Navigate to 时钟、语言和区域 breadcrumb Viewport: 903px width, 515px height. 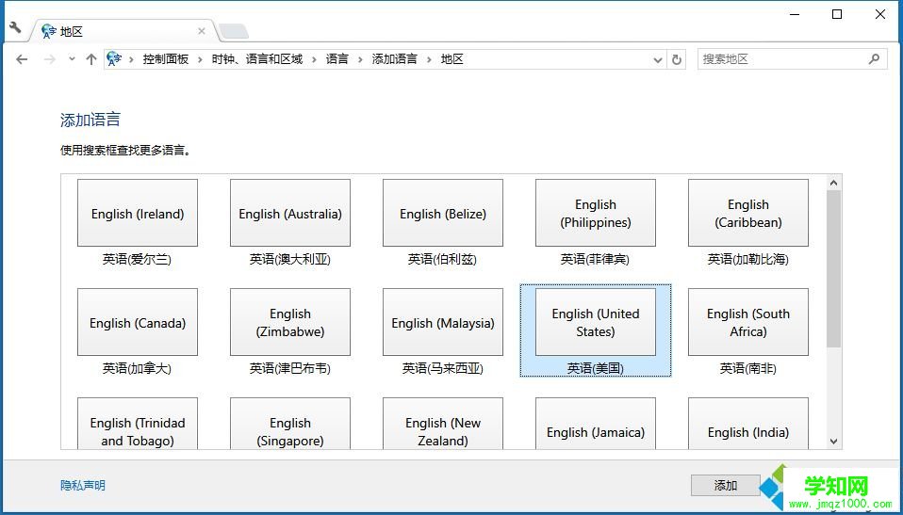coord(256,58)
